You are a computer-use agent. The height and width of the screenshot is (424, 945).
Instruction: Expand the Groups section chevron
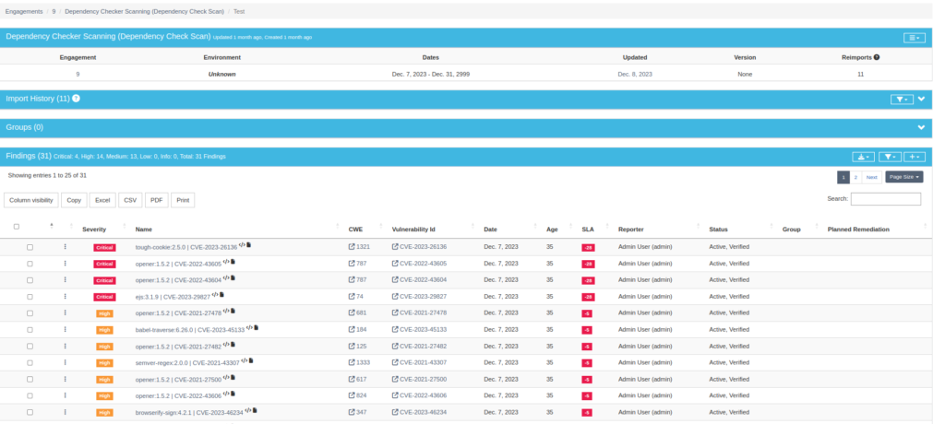click(921, 127)
